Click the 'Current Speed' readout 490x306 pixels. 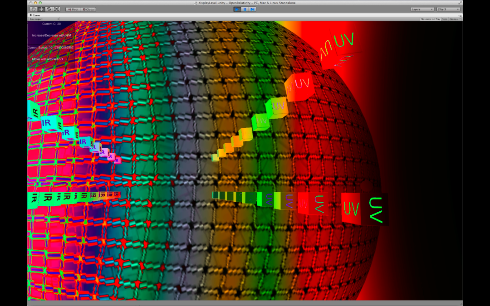click(51, 48)
